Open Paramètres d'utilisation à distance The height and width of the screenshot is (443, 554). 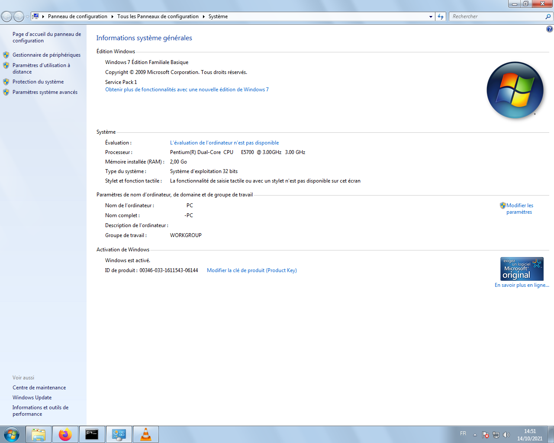41,68
